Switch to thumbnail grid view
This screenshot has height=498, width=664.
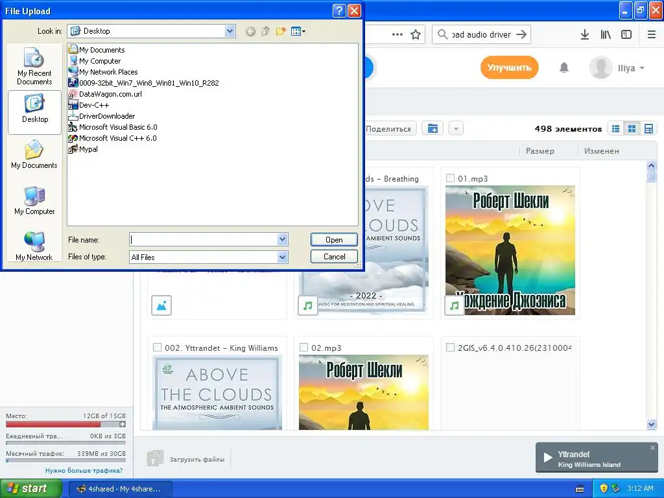(632, 129)
